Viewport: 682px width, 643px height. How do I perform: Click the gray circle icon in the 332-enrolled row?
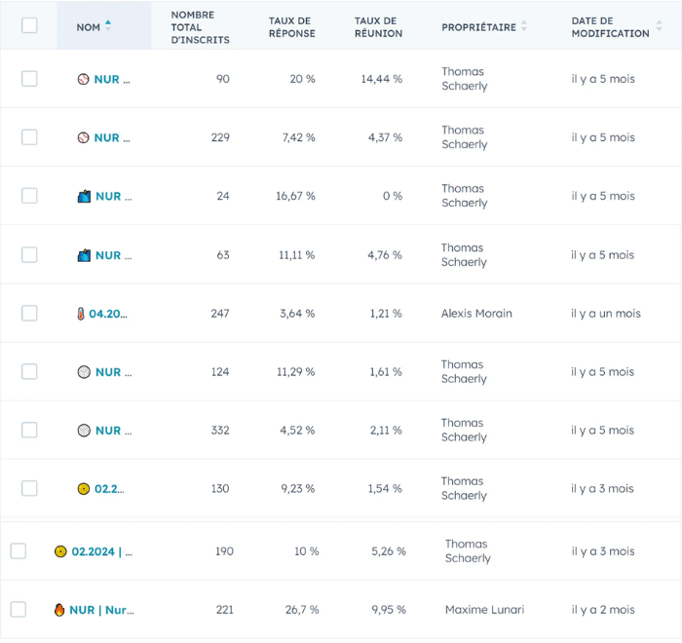83,431
